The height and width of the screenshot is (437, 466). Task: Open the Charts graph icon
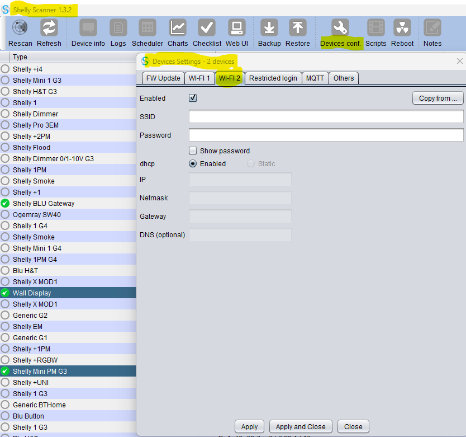[x=178, y=27]
